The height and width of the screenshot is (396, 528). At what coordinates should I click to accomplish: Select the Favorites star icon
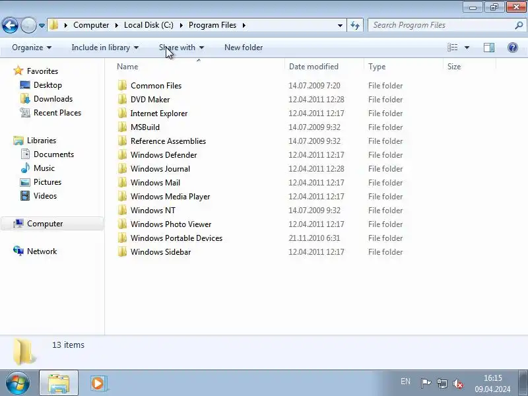pos(18,71)
